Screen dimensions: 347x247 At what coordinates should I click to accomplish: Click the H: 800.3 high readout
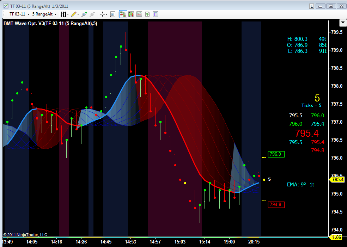[297, 39]
